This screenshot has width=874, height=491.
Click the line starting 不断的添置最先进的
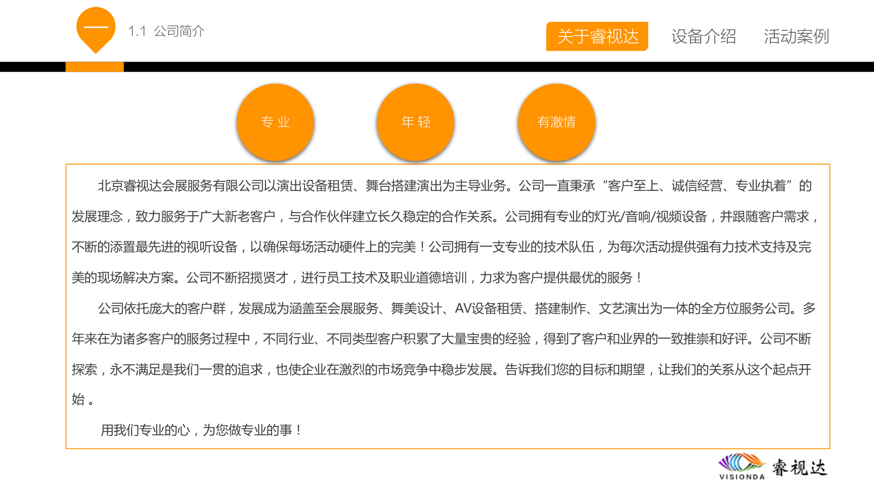click(441, 247)
